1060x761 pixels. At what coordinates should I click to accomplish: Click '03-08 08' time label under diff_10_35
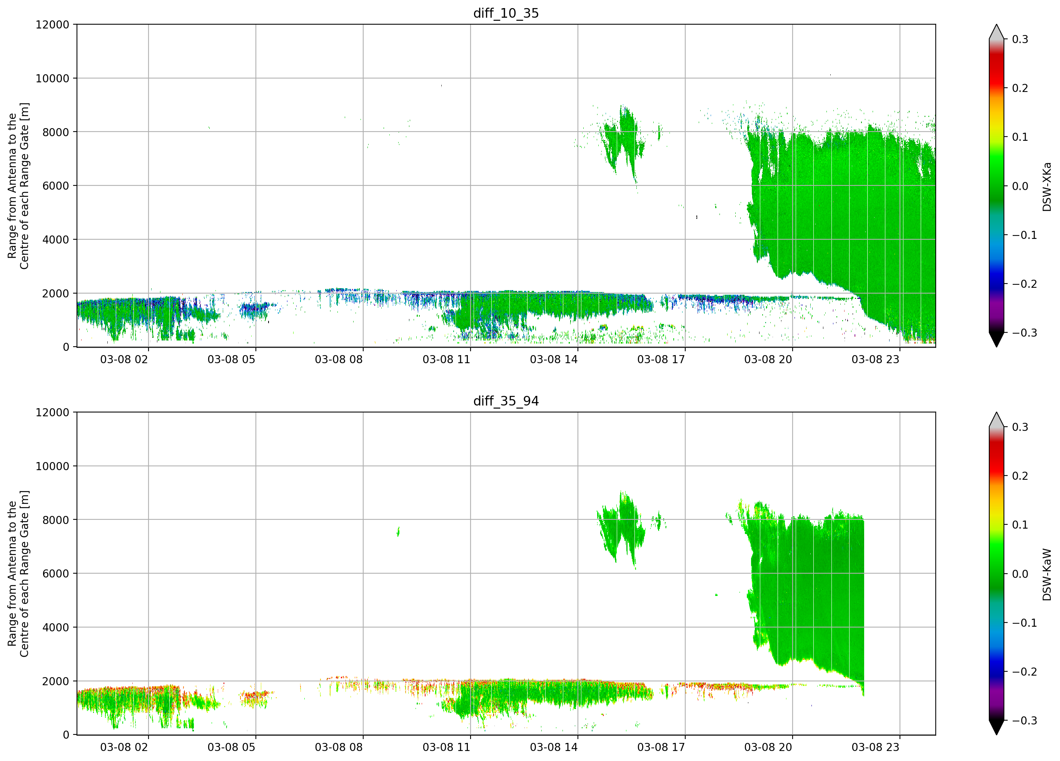[339, 359]
